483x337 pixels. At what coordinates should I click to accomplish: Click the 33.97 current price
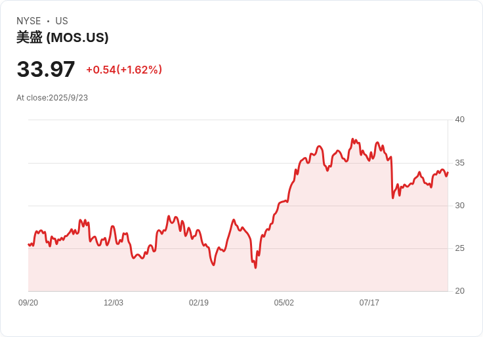46,69
